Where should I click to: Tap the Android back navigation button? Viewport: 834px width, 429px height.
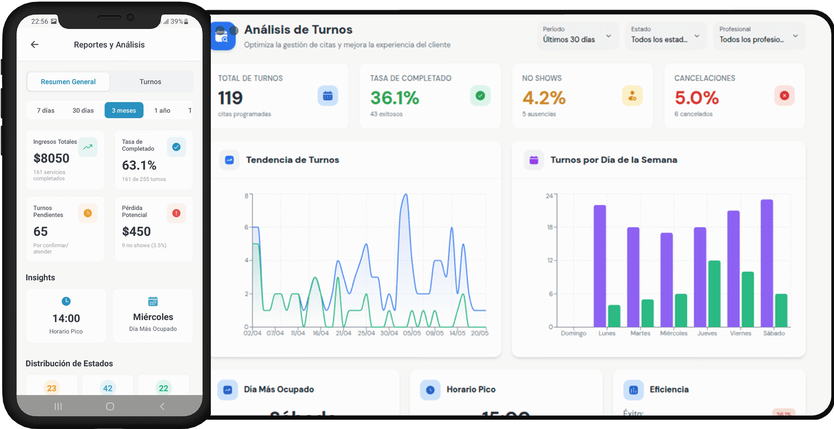[162, 407]
